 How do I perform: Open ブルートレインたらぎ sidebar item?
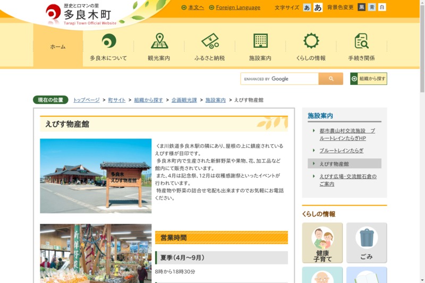tap(341, 151)
